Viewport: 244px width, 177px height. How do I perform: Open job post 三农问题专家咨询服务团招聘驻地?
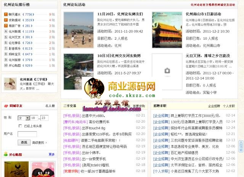coord(197,140)
